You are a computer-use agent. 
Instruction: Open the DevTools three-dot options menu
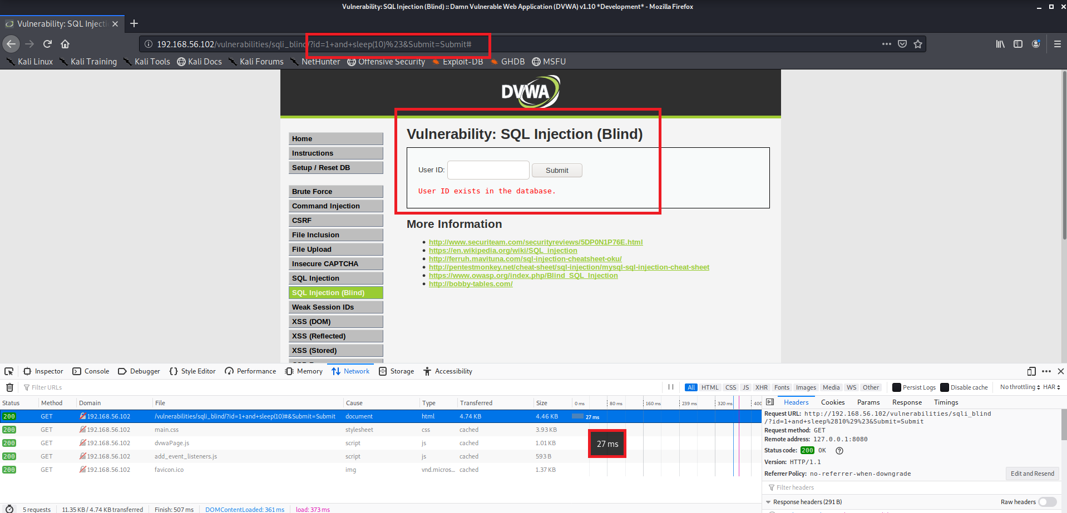(1046, 371)
